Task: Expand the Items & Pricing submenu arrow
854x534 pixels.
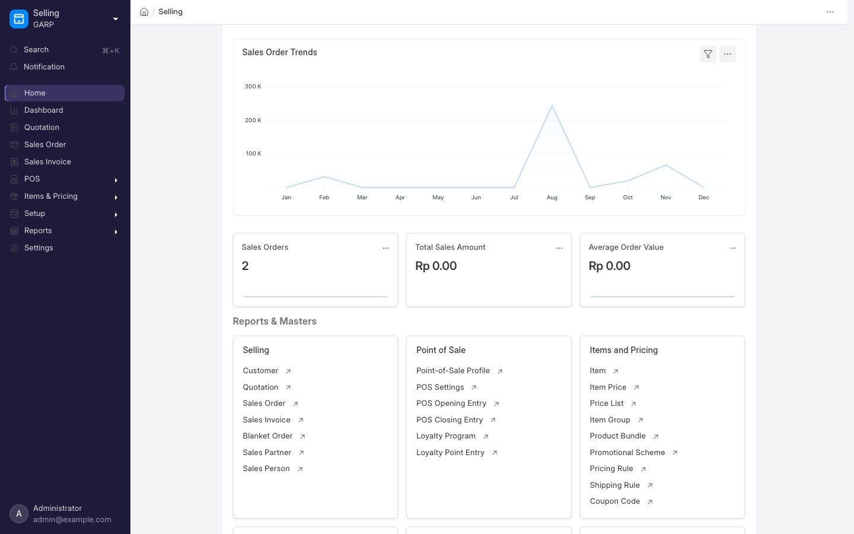Action: [116, 197]
